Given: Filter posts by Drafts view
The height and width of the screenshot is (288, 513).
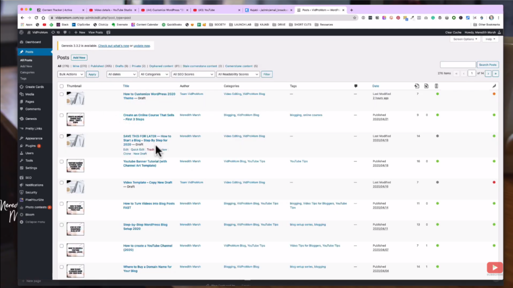Looking at the screenshot, I should tap(119, 66).
